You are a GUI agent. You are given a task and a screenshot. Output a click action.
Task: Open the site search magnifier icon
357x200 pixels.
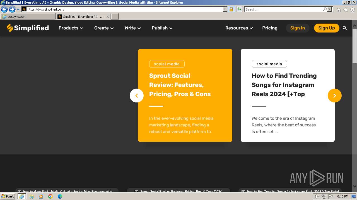(x=345, y=28)
